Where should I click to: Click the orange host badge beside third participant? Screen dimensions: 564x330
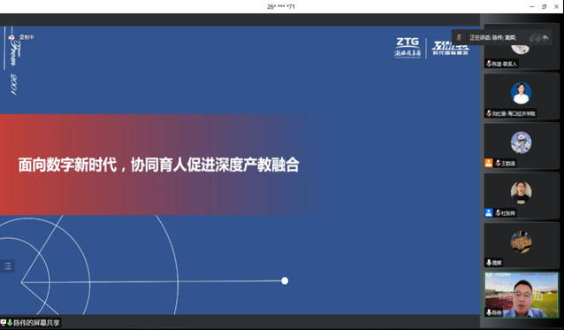pos(489,163)
